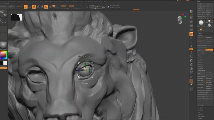Screen dimensions: 214x120
Task: Expand Dynamic Subdiv section
Action: click(x=201, y=54)
